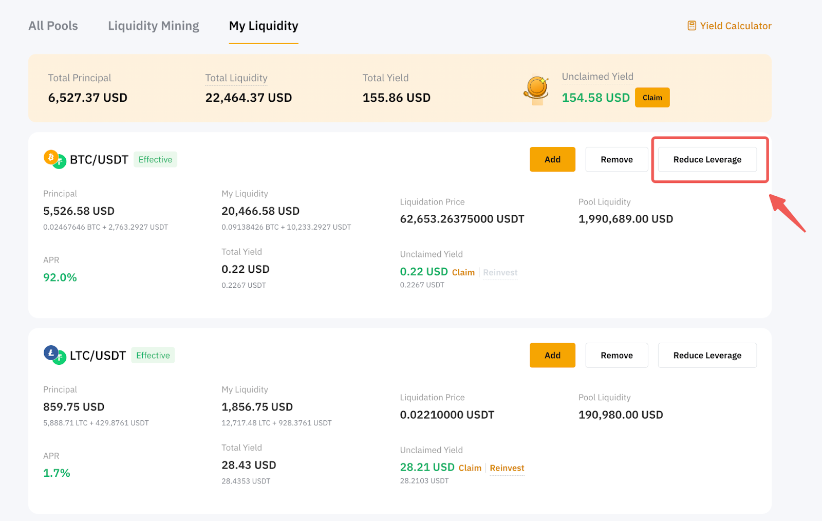The width and height of the screenshot is (822, 521).
Task: Click Reinvest under BTC/USDT unclaimed yield
Action: pos(500,272)
